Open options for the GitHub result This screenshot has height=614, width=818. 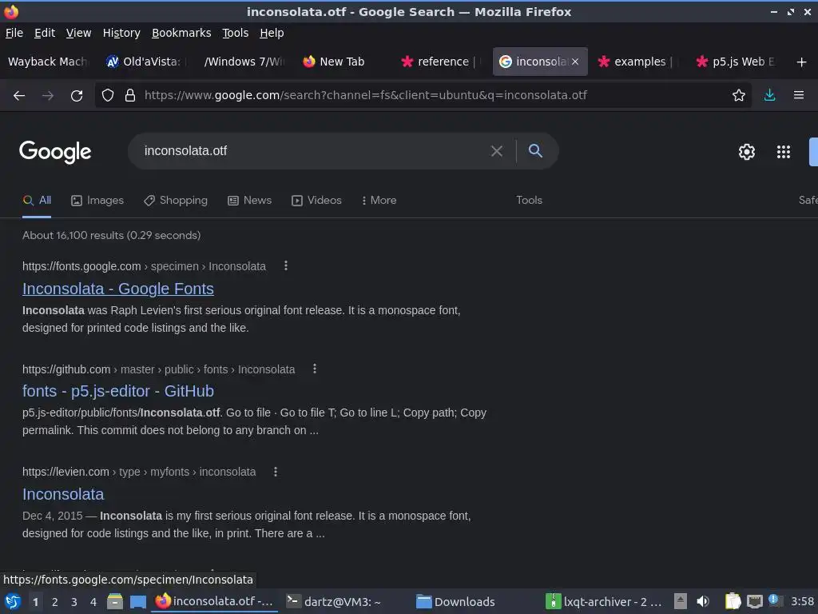click(x=314, y=369)
